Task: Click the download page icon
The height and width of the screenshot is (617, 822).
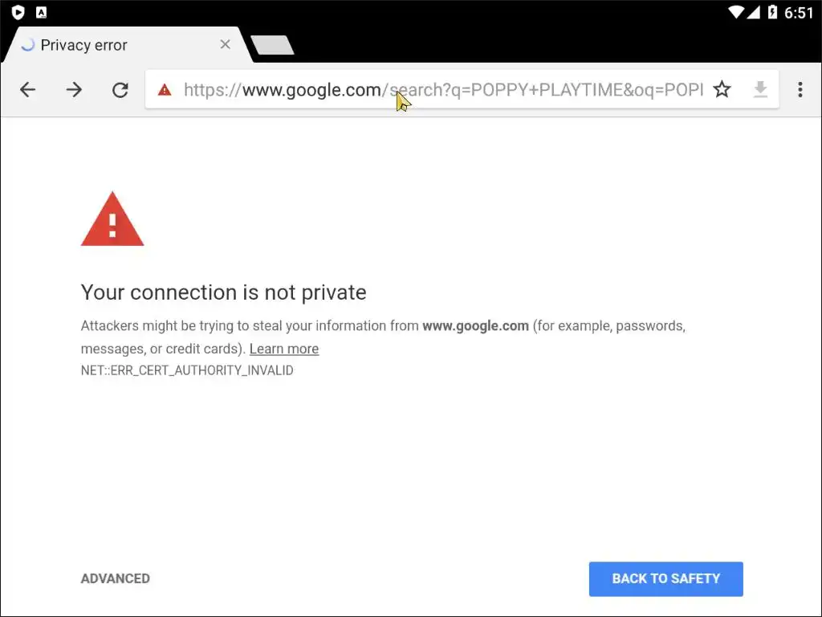Action: [760, 90]
